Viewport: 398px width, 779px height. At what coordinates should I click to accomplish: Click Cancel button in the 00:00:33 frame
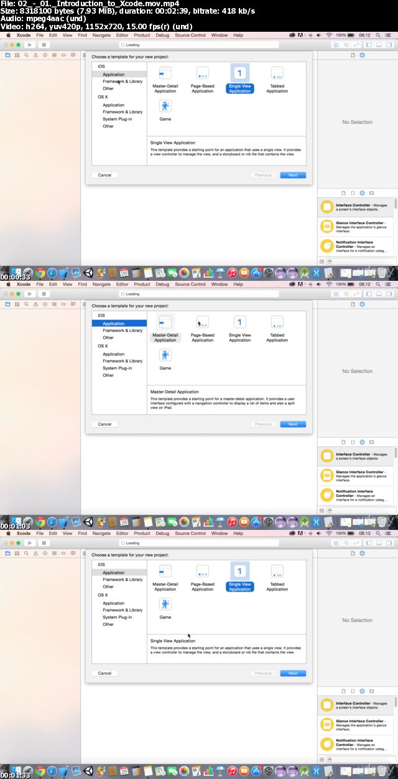[x=104, y=175]
